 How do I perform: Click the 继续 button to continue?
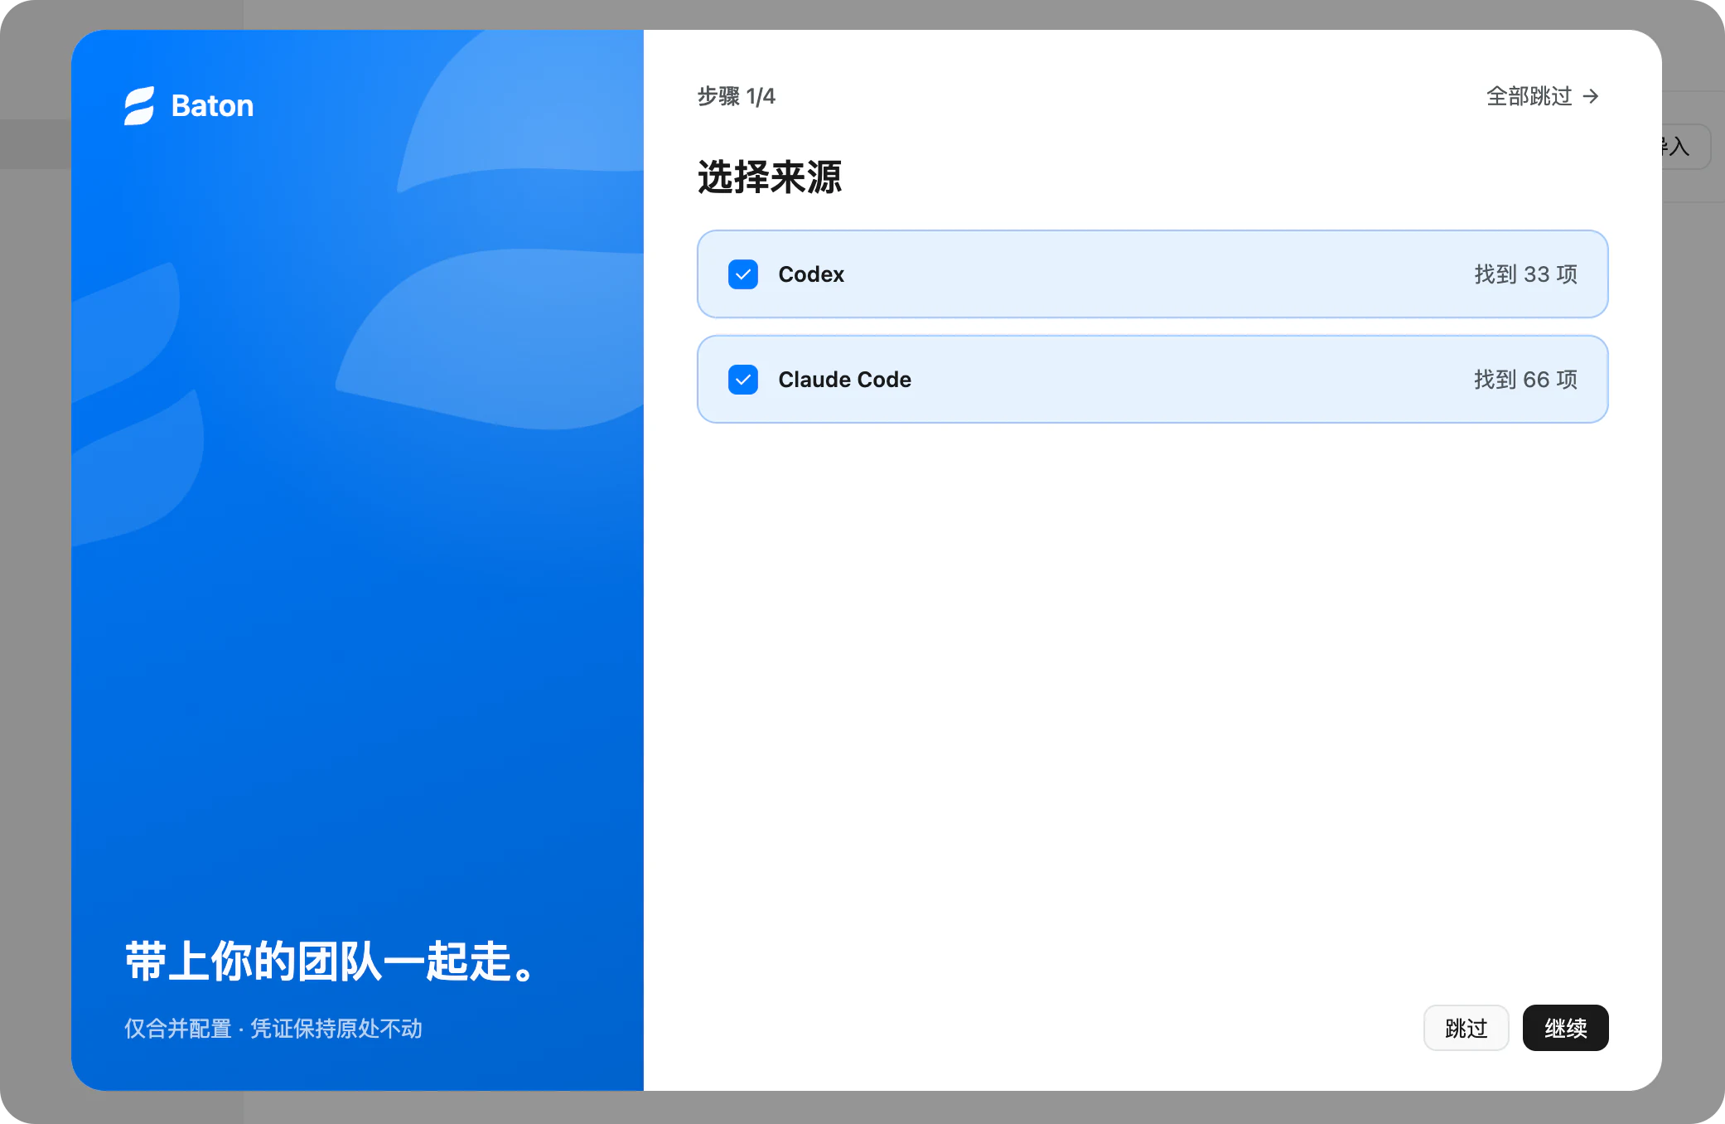click(1565, 1028)
